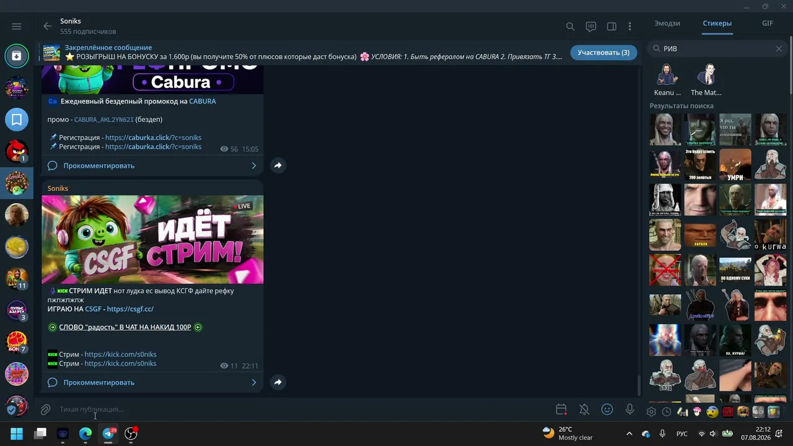Send the ЗАРАЗА sticker
Image resolution: width=793 pixels, height=446 pixels.
tap(700, 235)
